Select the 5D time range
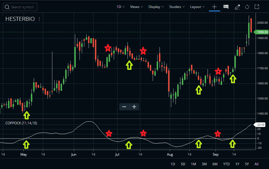 tap(183, 164)
